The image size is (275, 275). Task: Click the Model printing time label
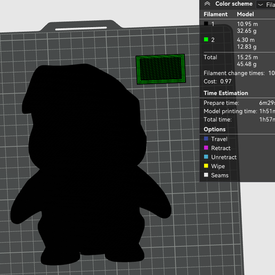click(x=230, y=111)
